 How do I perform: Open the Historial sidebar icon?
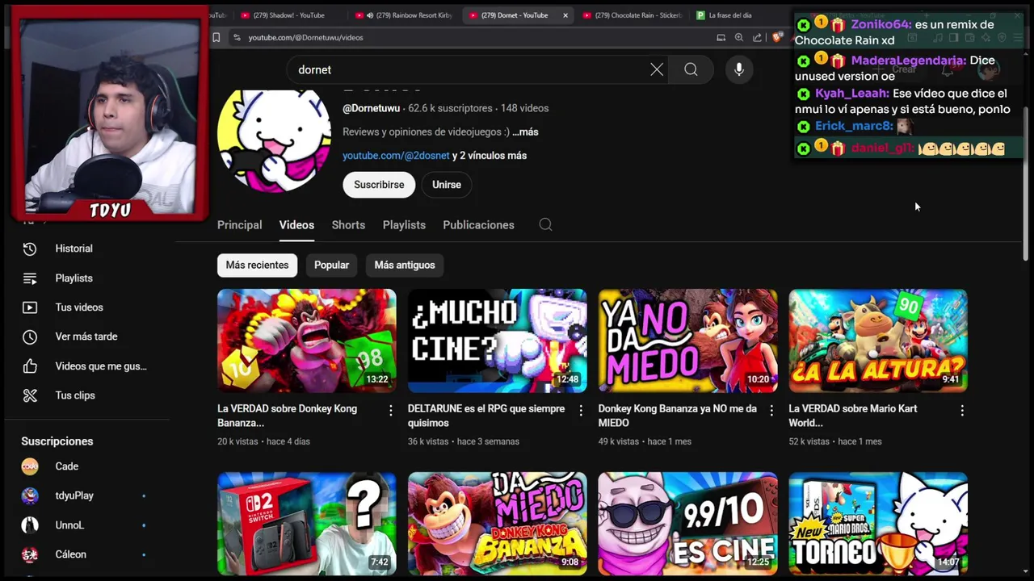pyautogui.click(x=30, y=249)
